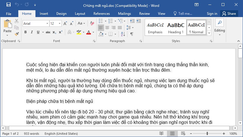The image size is (243, 137).
Task: Switch to the Layout tab
Action: [80, 14]
